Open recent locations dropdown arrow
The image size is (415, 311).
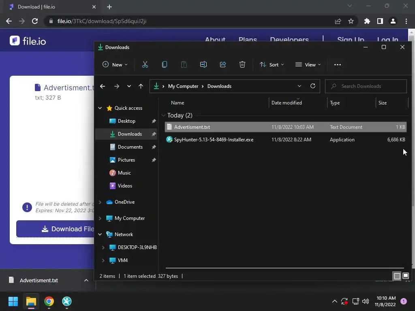129,86
